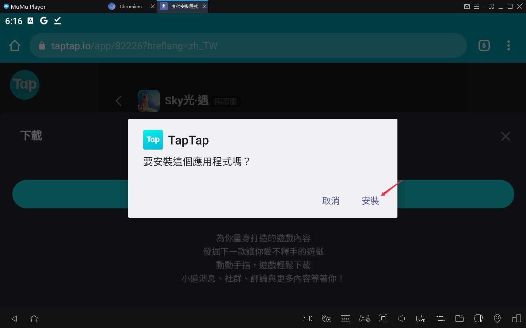Click the 下載 heading text
Image resolution: width=526 pixels, height=328 pixels.
coord(31,136)
